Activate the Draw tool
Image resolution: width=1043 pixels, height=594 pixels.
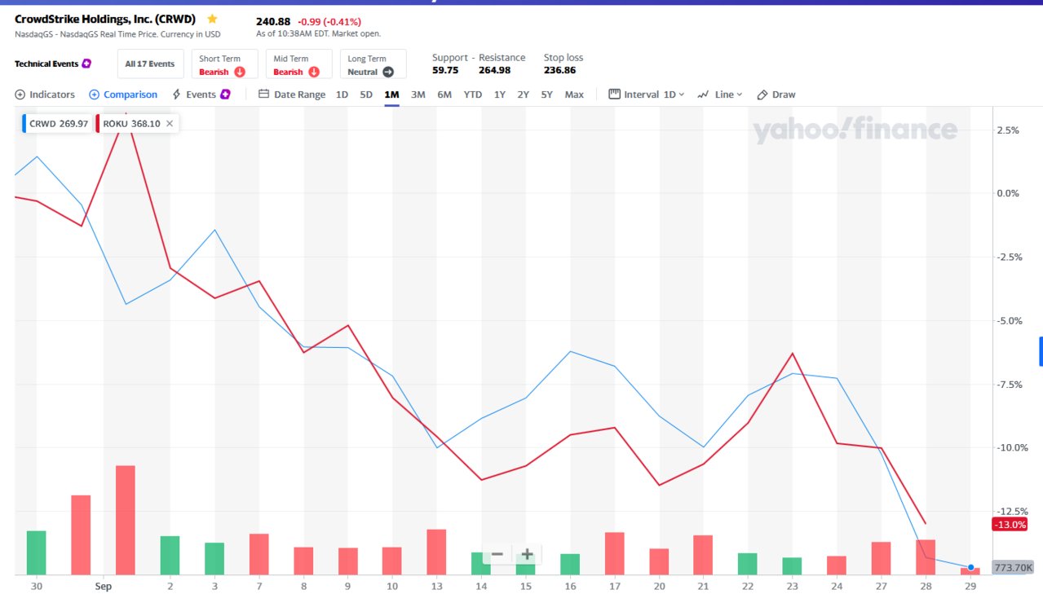tap(776, 95)
